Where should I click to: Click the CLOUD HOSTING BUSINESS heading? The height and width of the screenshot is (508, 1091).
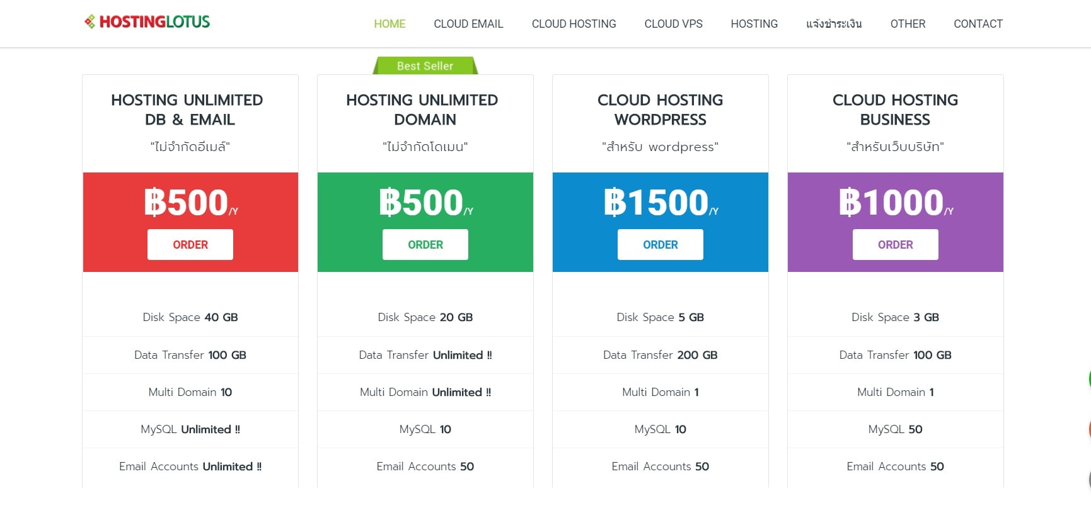(896, 110)
